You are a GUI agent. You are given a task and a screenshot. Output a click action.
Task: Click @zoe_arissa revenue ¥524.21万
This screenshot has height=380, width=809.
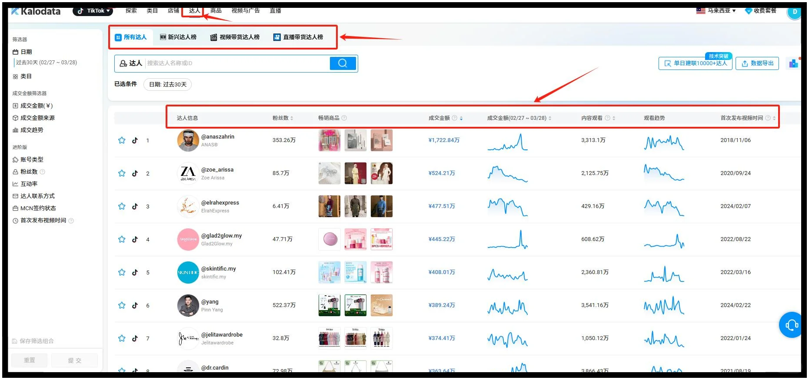click(442, 173)
